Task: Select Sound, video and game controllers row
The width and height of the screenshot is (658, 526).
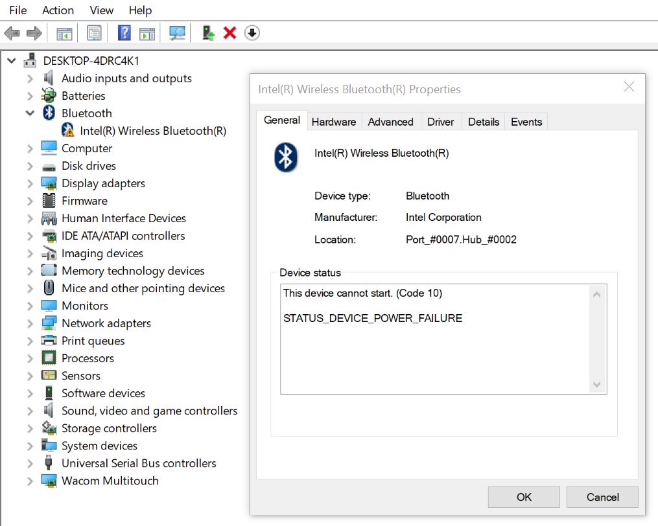Action: pyautogui.click(x=149, y=411)
